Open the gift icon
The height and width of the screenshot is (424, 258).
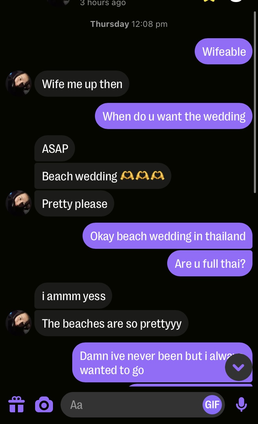tap(17, 404)
